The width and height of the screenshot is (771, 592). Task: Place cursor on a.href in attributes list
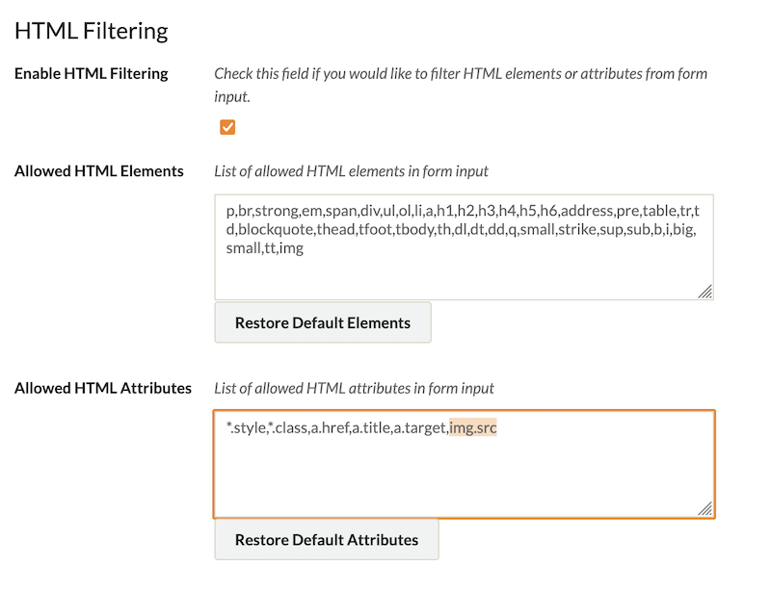click(x=330, y=428)
